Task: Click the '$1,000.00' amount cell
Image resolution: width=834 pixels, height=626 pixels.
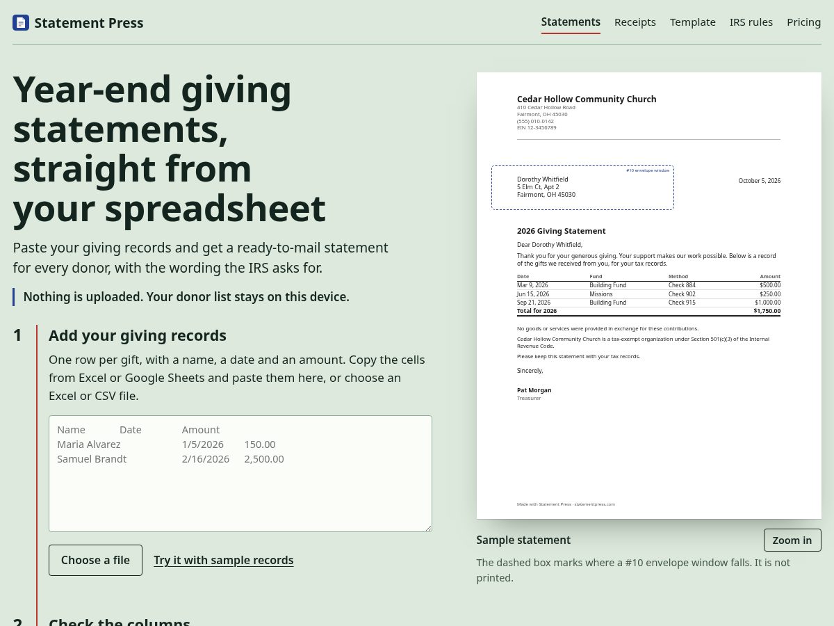Action: 767,303
